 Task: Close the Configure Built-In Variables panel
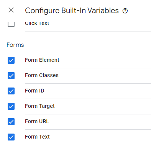[11, 10]
